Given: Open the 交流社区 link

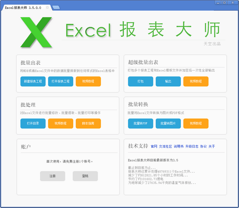Looking at the screenshot, I should (x=165, y=146).
